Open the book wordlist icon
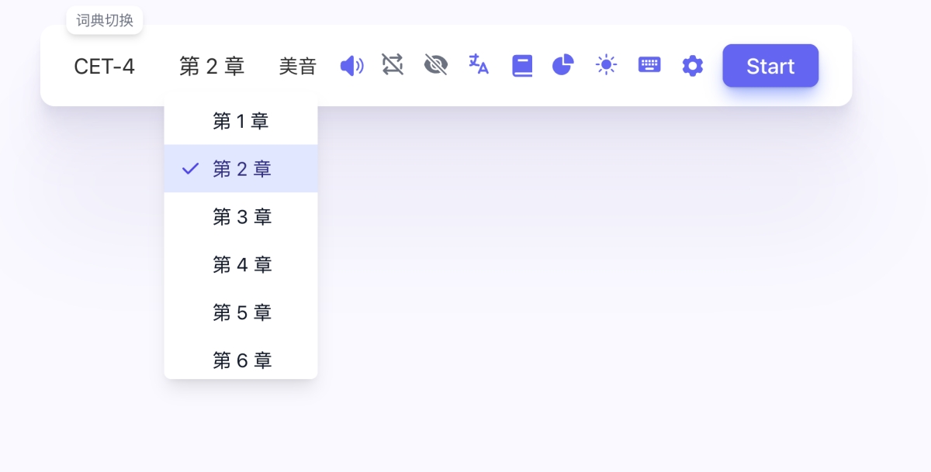Screen dimensions: 931x472 (x=522, y=66)
